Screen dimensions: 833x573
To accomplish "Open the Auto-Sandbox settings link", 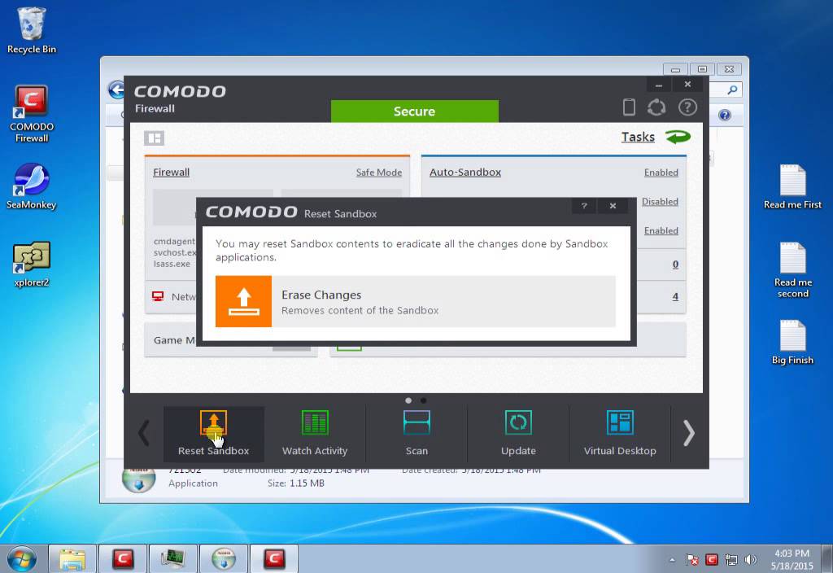I will [465, 173].
